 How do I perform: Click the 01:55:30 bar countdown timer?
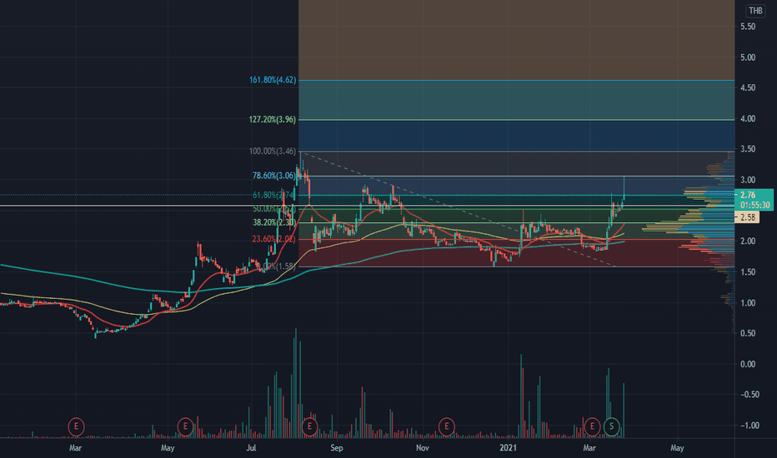point(755,205)
